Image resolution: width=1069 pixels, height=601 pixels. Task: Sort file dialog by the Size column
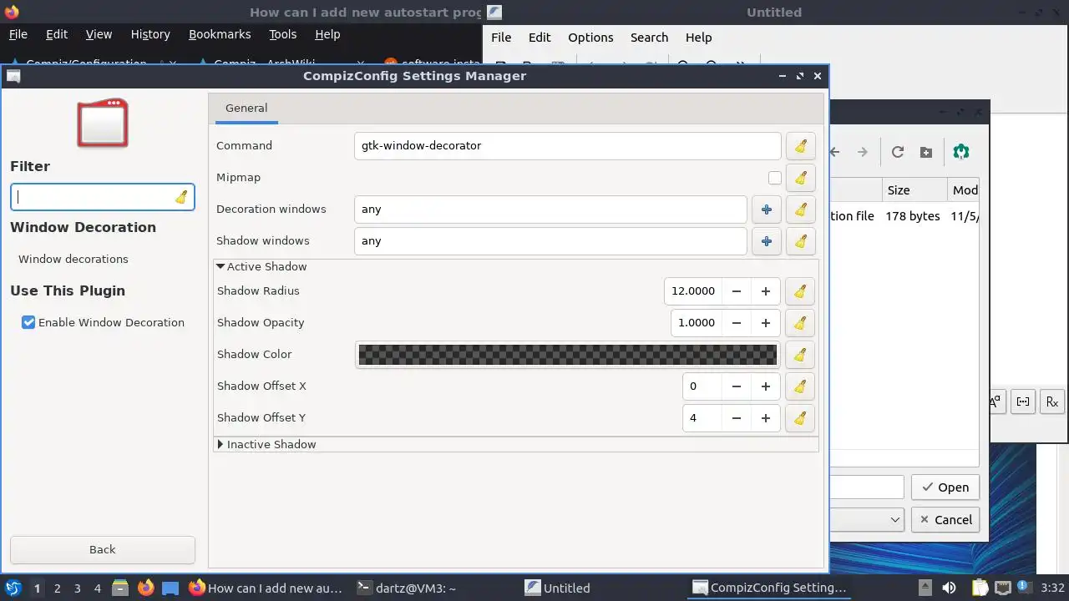click(914, 190)
